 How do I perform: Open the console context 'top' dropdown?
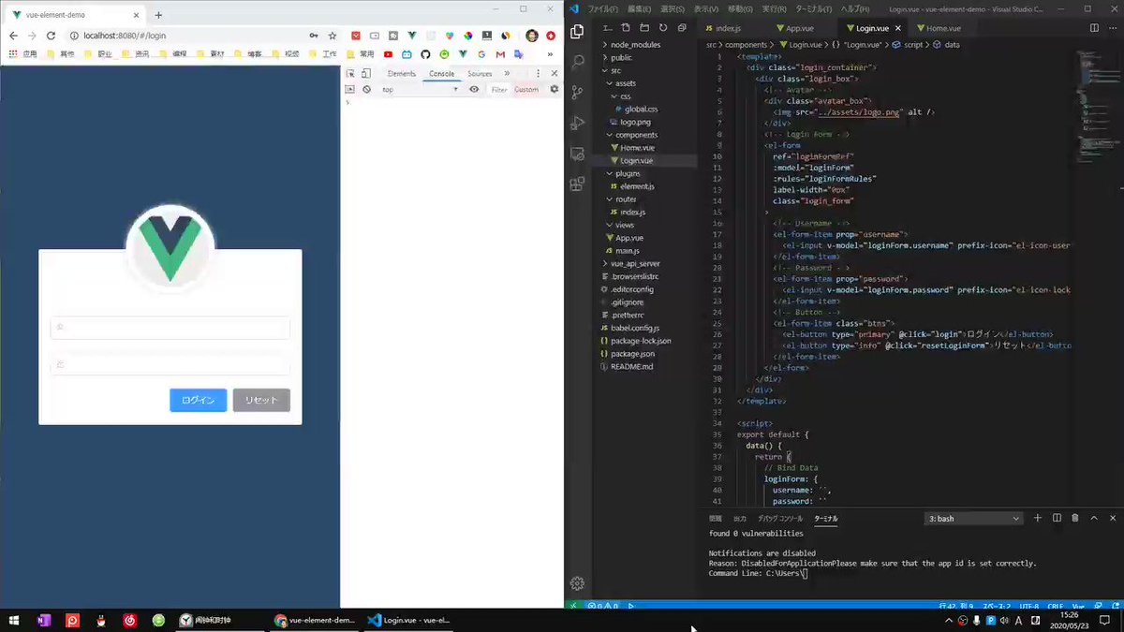pos(420,89)
